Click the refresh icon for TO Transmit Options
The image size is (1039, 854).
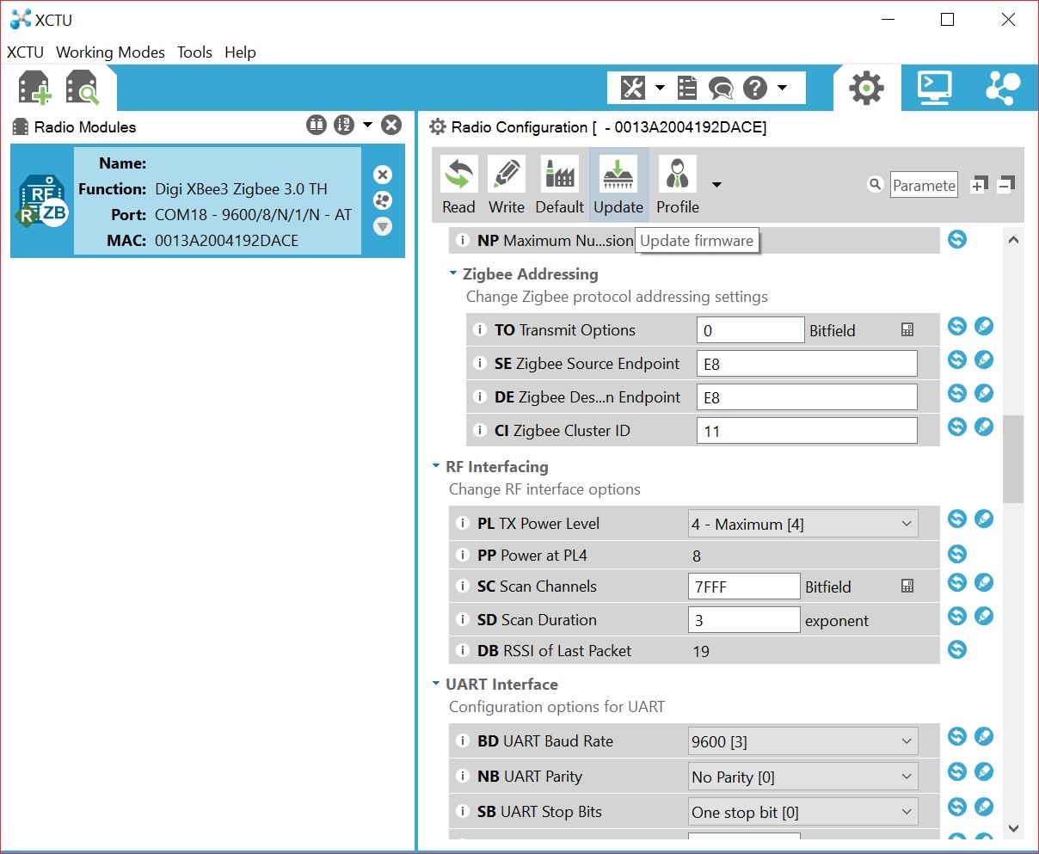[x=957, y=326]
